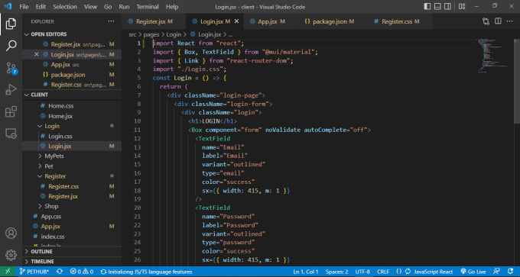Click the Synchronize Changes icon in status bar
Image resolution: width=520 pixels, height=277 pixels.
point(60,272)
